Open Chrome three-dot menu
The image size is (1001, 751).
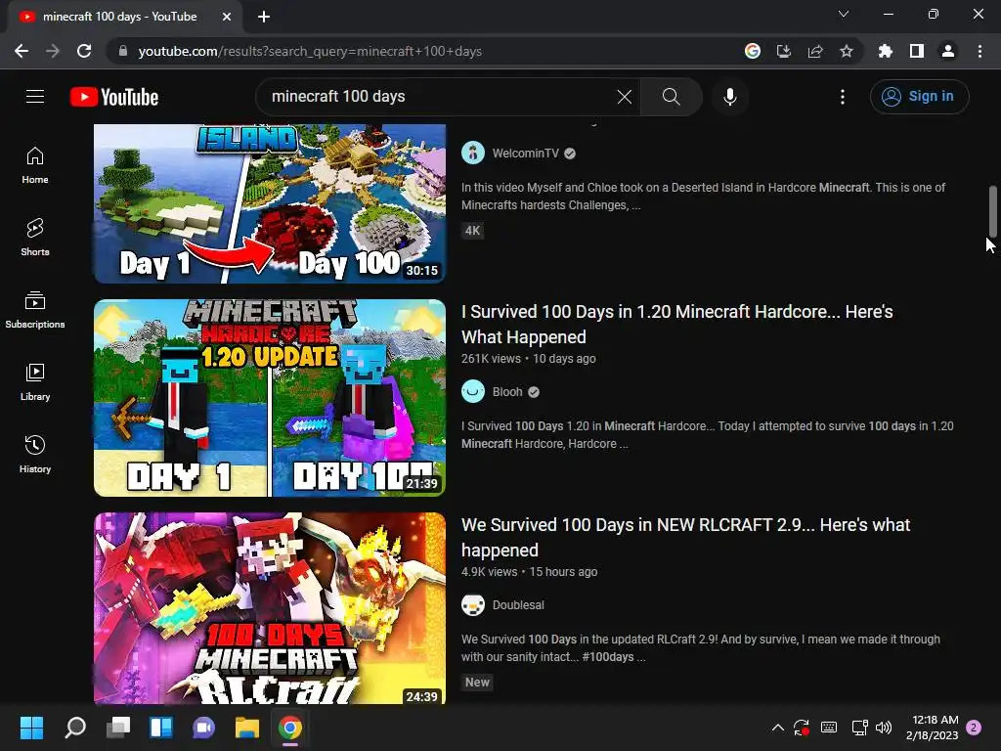pos(979,51)
